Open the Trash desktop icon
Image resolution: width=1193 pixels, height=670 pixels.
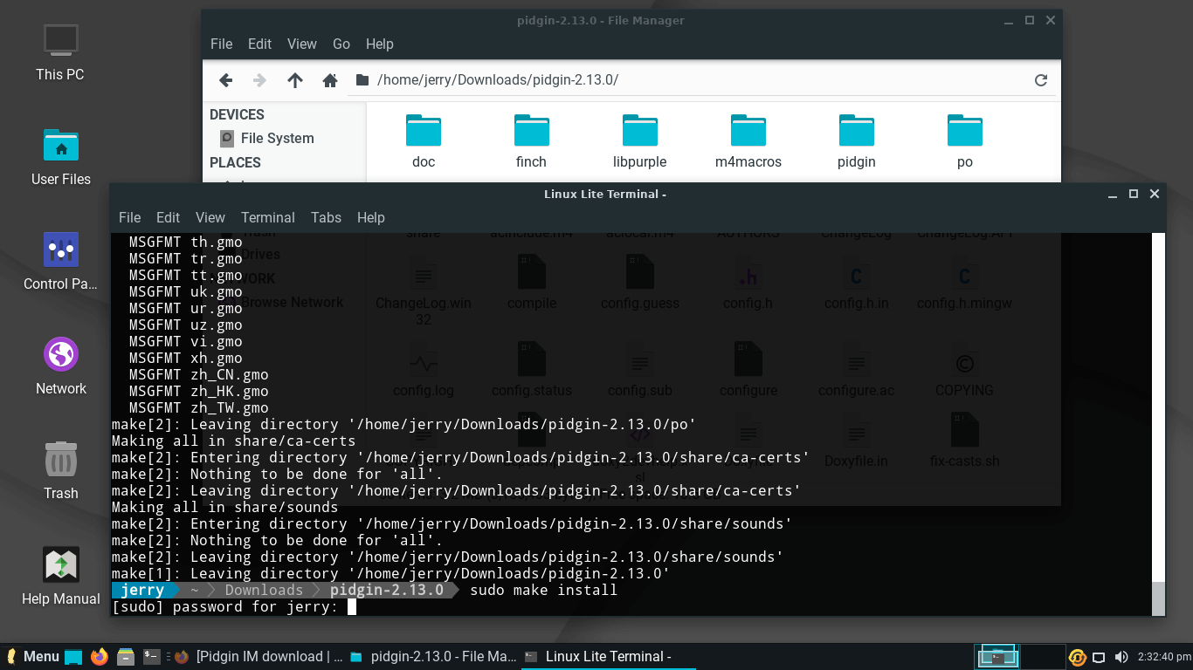61,469
